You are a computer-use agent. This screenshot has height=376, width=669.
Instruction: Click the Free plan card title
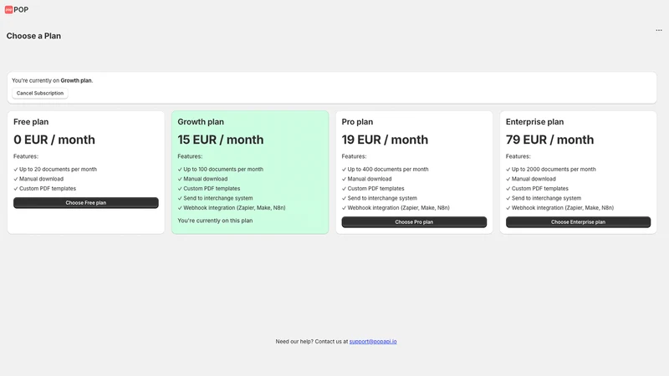[x=31, y=122]
